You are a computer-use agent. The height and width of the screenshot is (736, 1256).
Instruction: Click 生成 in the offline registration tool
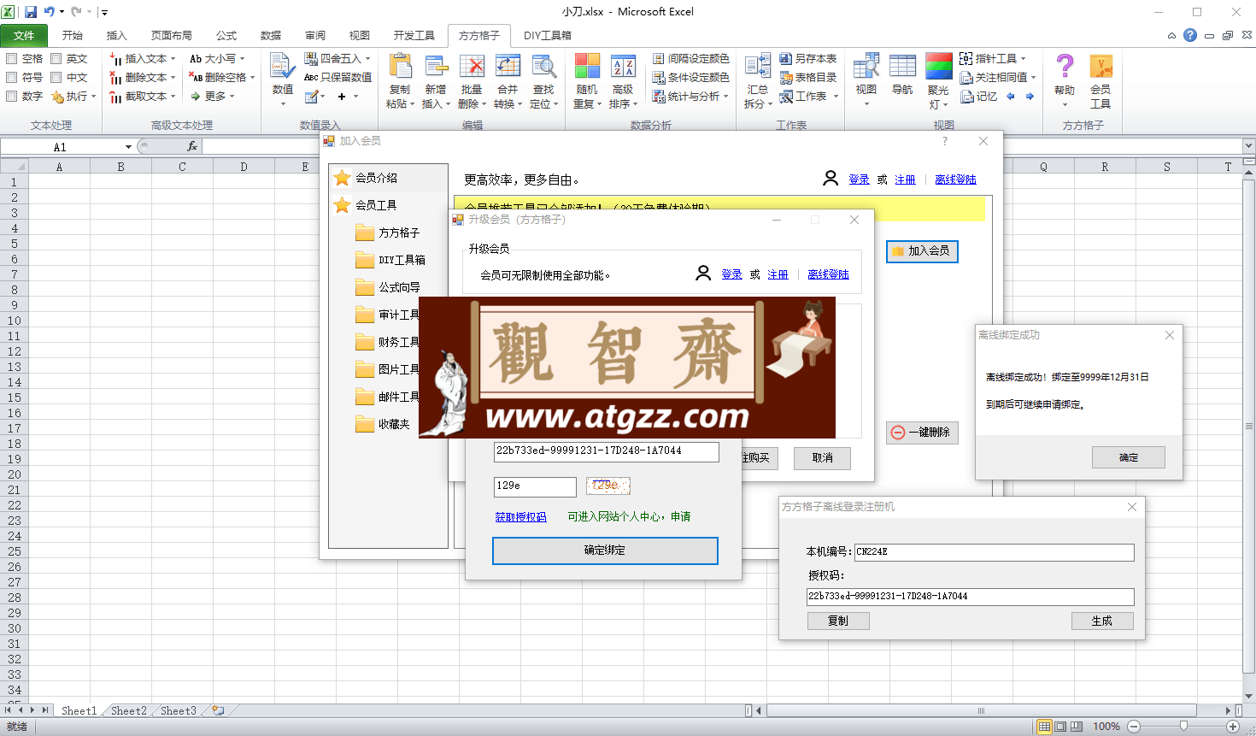(x=1102, y=621)
